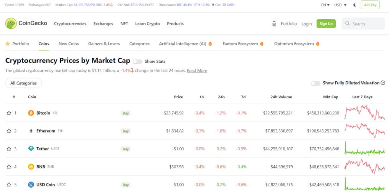Screen dimensions: 389x191
Task: Open Bitcoin 7-day sparkline chart
Action: pos(364,113)
